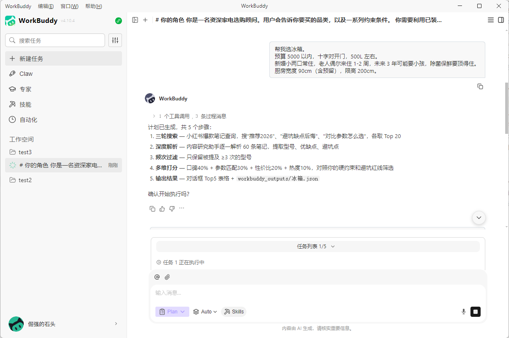509x338 pixels.
Task: Open the 窗口 menu
Action: click(x=69, y=6)
